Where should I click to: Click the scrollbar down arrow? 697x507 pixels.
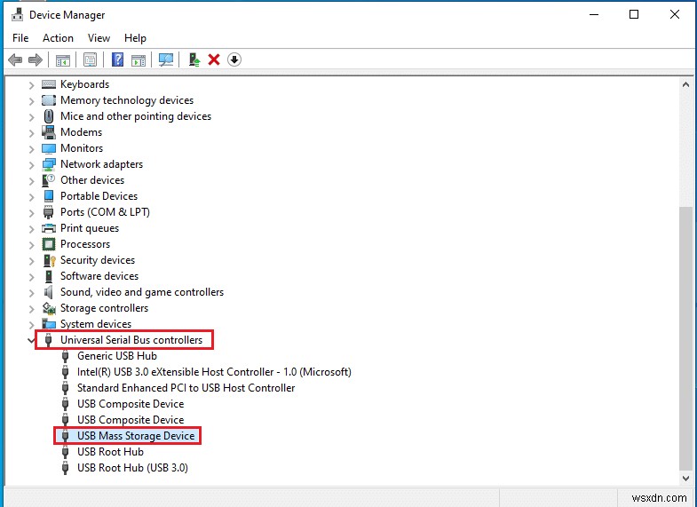[685, 478]
